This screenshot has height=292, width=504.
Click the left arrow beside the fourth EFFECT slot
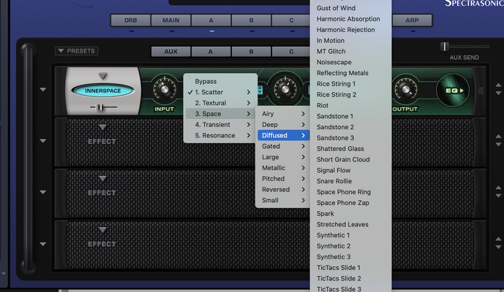tap(42, 245)
